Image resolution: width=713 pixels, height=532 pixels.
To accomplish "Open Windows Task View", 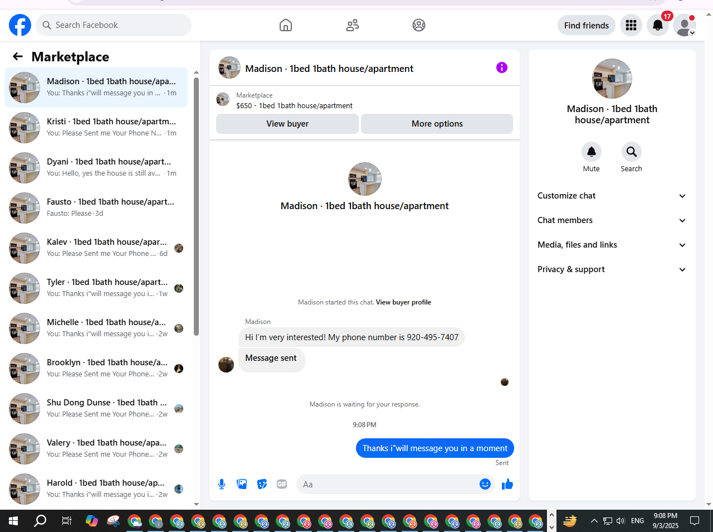I will point(66,521).
